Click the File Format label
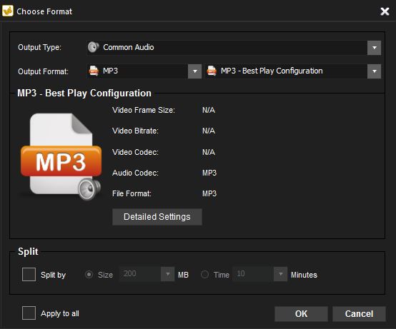The image size is (396, 329). click(132, 193)
